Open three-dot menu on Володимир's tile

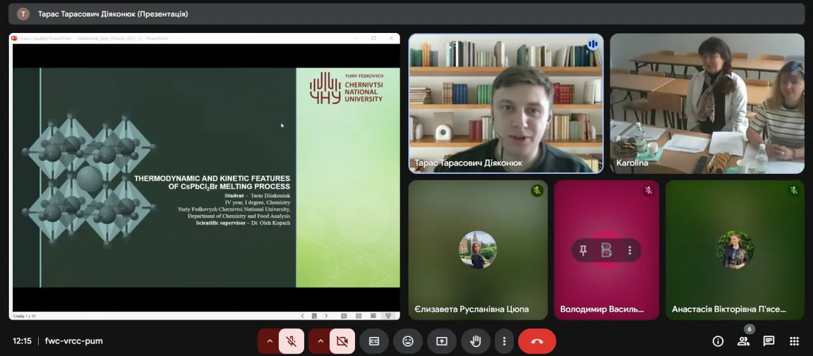point(629,251)
